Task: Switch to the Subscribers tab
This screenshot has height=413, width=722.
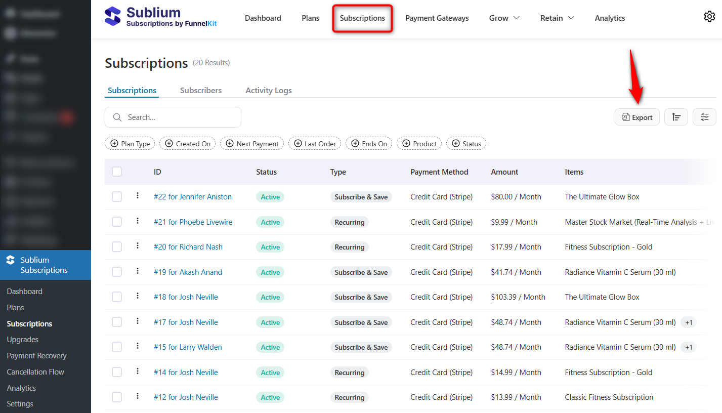Action: pos(201,90)
